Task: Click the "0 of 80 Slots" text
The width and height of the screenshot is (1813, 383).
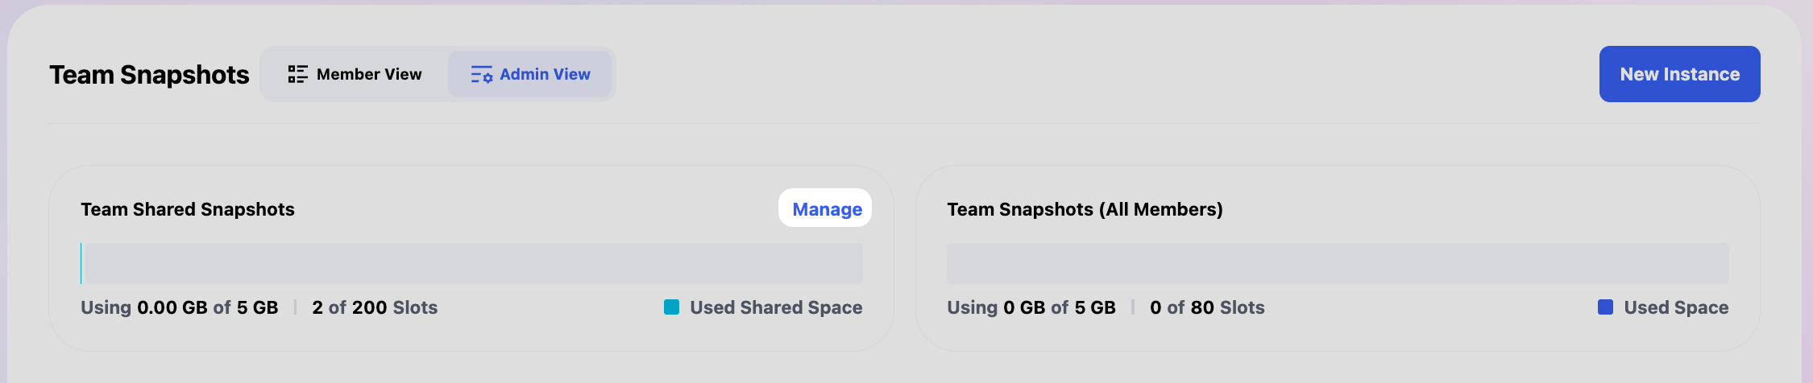Action: [x=1207, y=307]
